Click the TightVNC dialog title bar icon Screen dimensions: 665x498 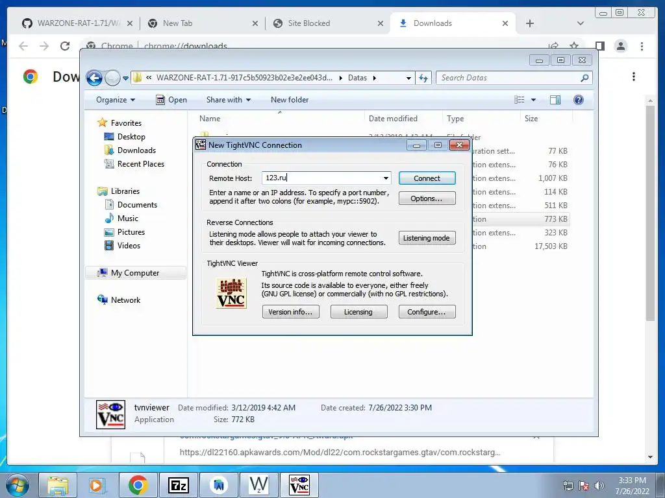pos(201,145)
